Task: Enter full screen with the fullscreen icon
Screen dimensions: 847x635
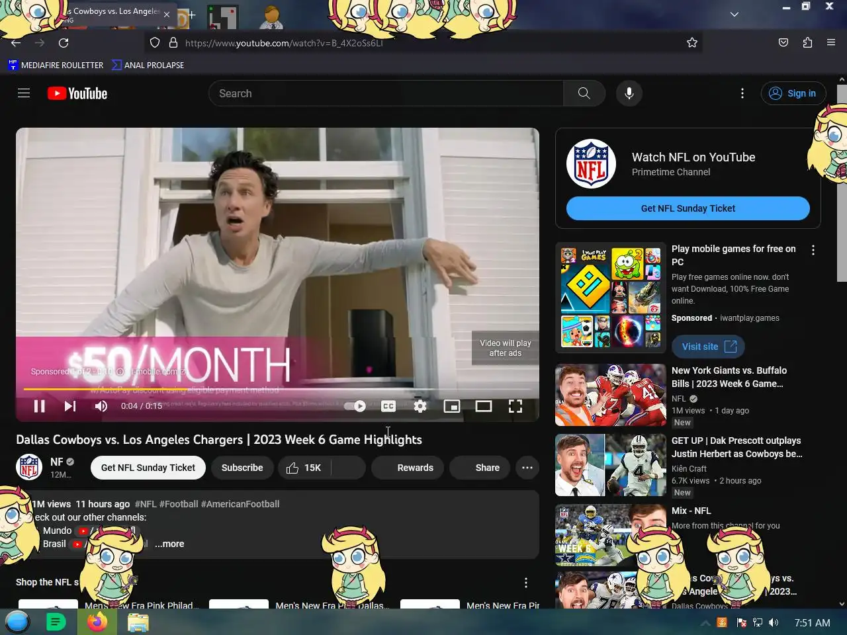Action: tap(515, 406)
